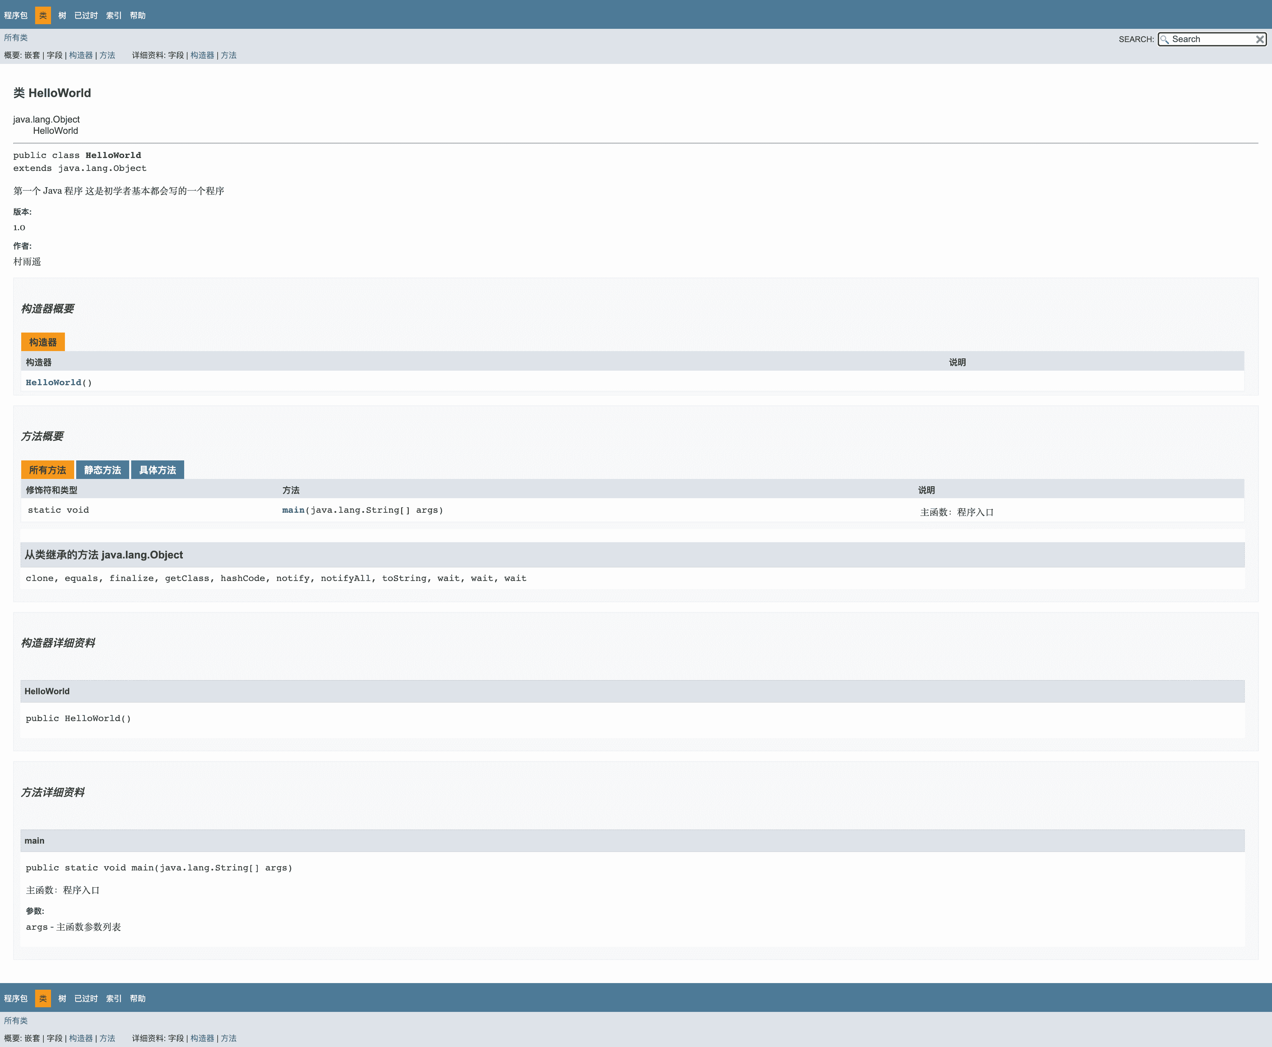Open 已过时 in top navigation bar
The image size is (1272, 1047).
[x=86, y=16]
